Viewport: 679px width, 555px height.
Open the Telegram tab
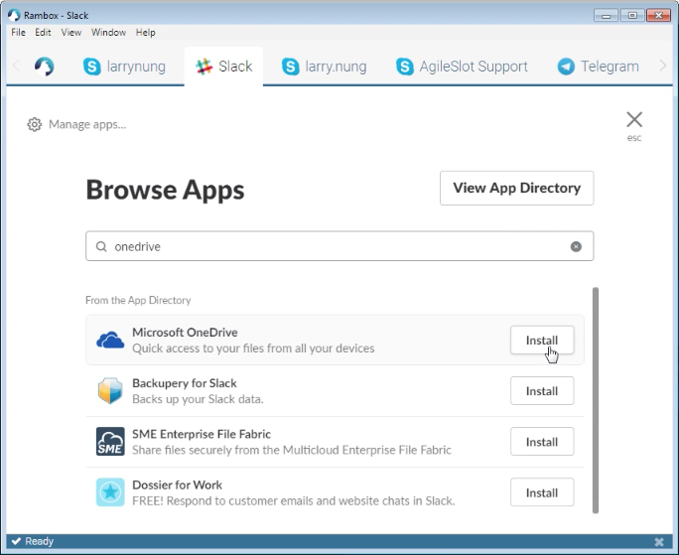[x=598, y=67]
